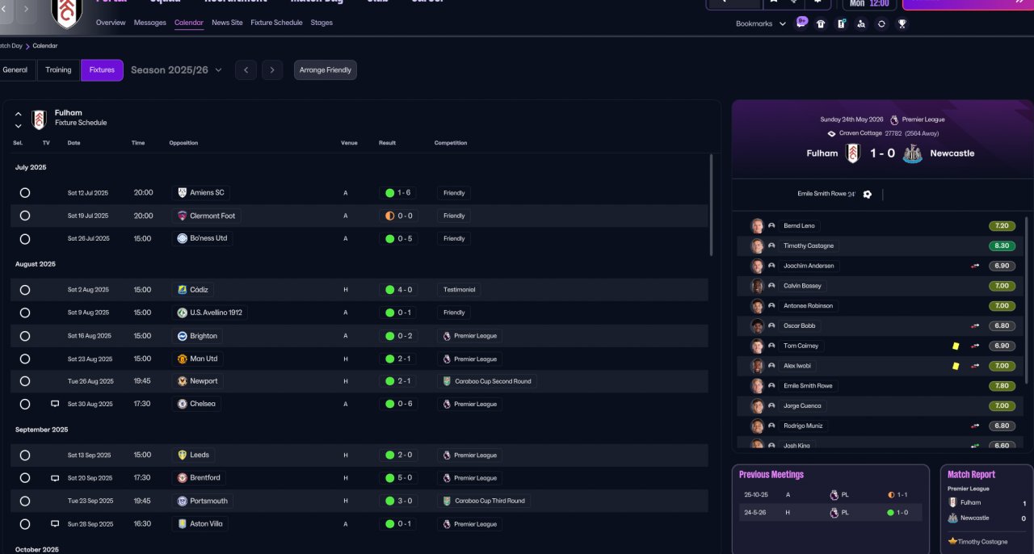Click the Man Utd club badge
The image size is (1034, 554).
pos(182,359)
